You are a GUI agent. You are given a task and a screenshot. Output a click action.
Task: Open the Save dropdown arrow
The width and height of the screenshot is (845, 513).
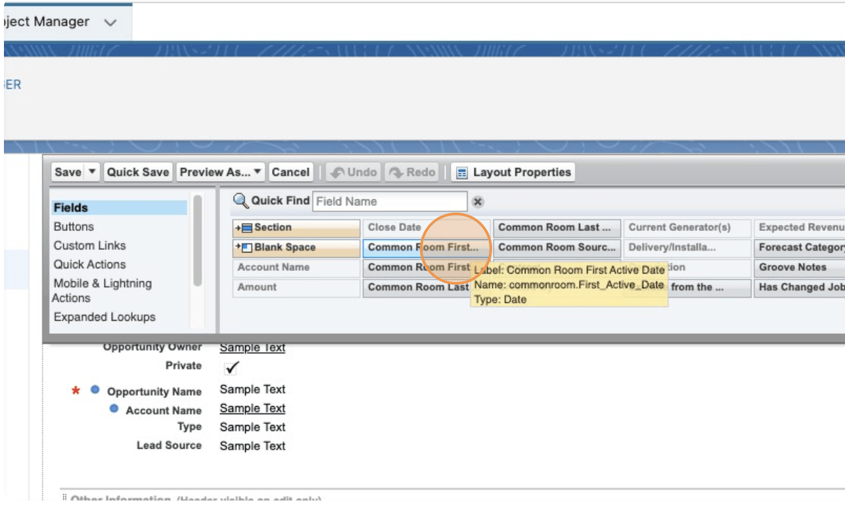[92, 173]
